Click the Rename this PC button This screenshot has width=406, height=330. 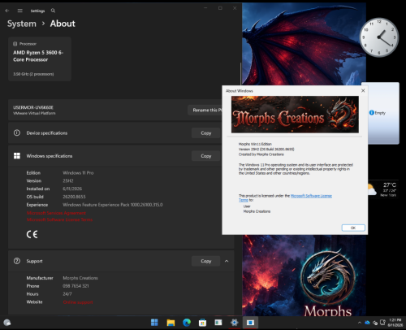point(205,110)
